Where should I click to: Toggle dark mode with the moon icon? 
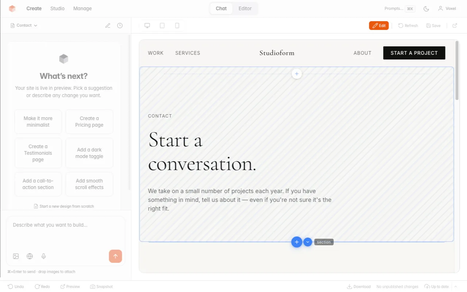coord(426,8)
